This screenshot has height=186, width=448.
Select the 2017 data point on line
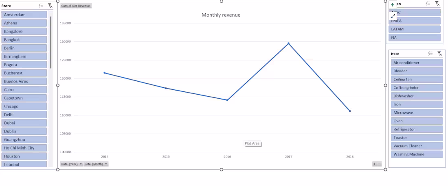[289, 43]
